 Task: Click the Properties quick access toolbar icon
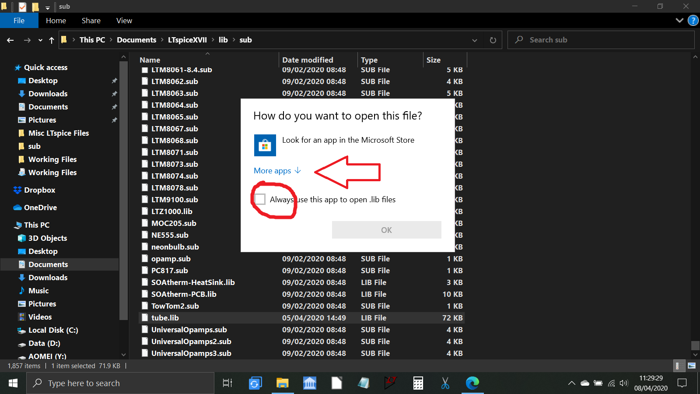coord(22,7)
